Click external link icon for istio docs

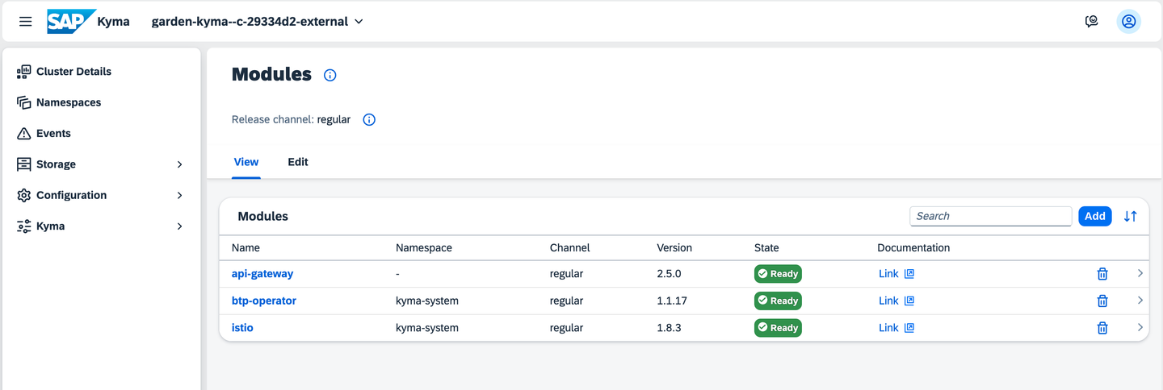click(x=909, y=328)
